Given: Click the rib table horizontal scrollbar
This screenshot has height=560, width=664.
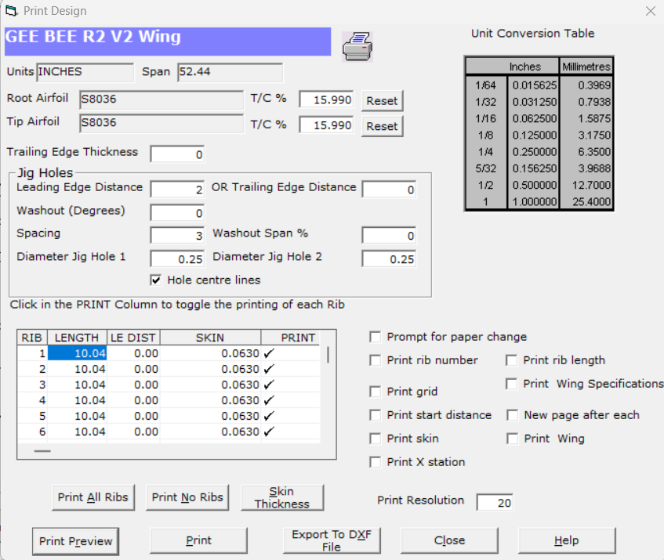Looking at the screenshot, I should (x=42, y=451).
